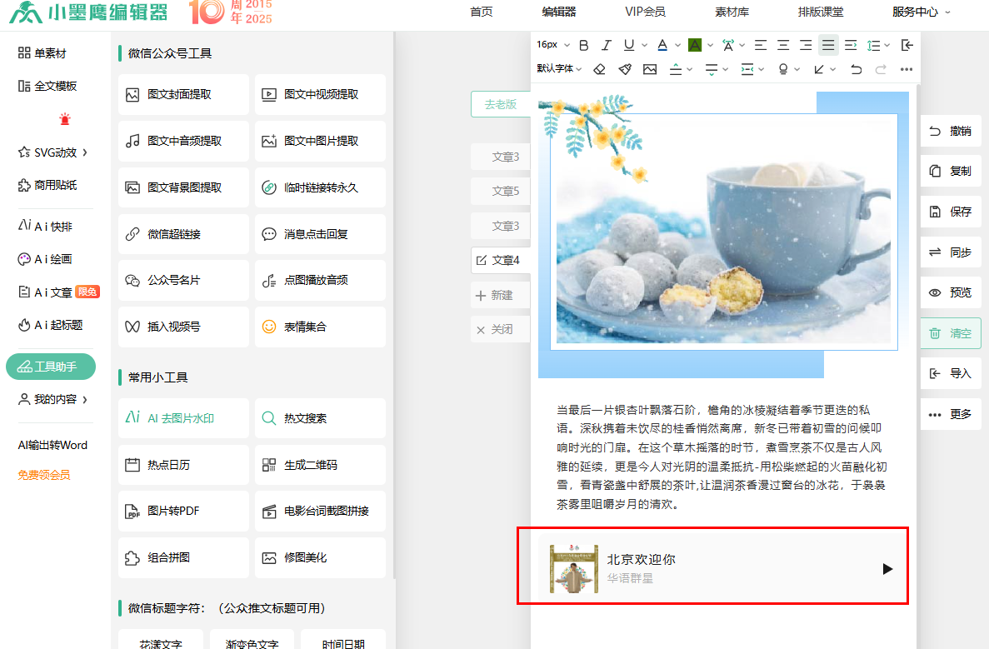Click the 免费领会员 link

click(44, 475)
